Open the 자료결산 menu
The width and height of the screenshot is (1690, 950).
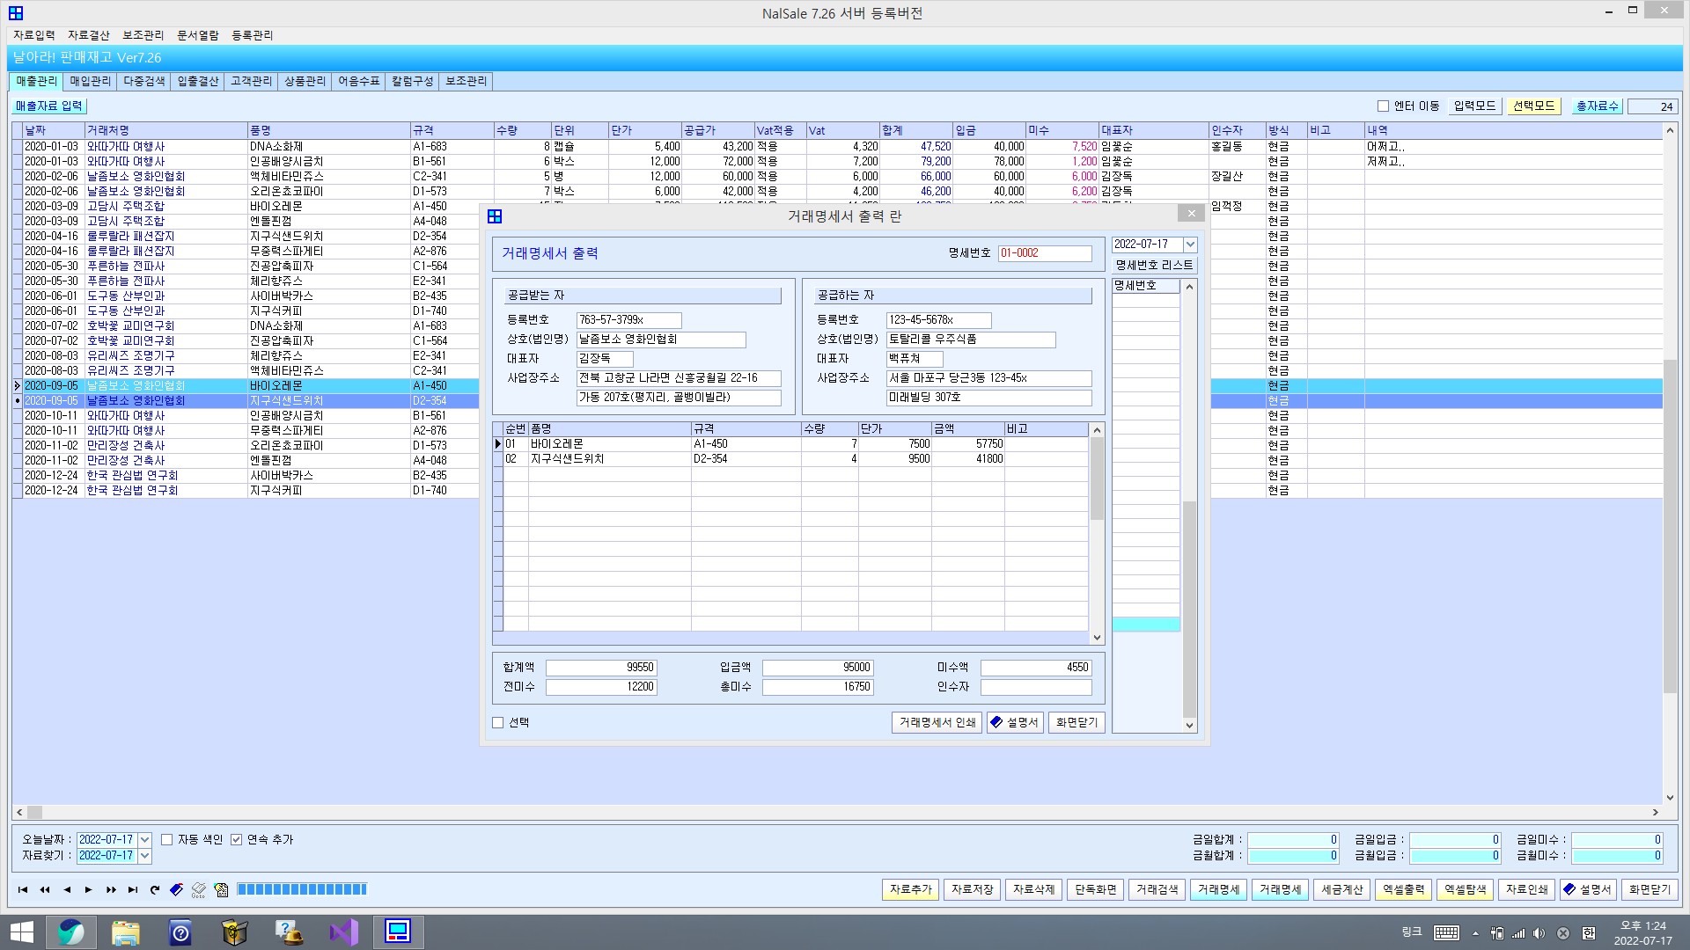click(88, 35)
